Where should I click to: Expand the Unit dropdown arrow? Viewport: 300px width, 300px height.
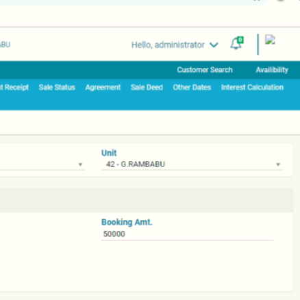click(278, 164)
